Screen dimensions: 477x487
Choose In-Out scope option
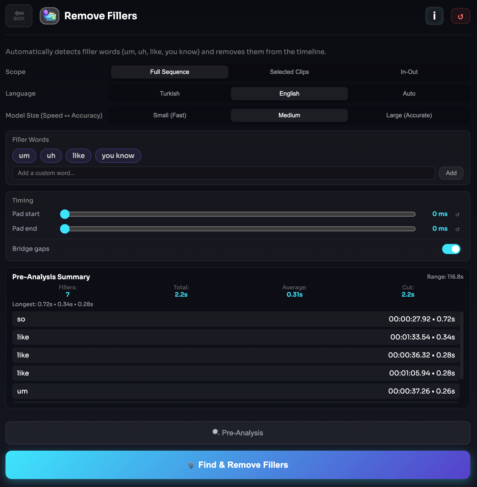click(409, 72)
